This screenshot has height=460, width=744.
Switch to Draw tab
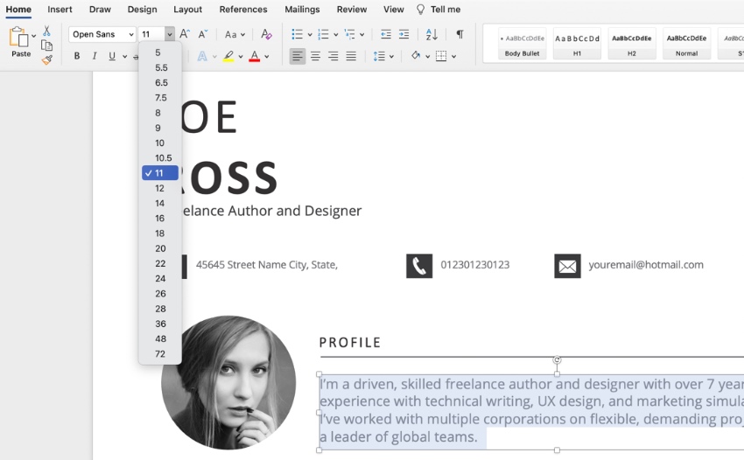tap(100, 10)
